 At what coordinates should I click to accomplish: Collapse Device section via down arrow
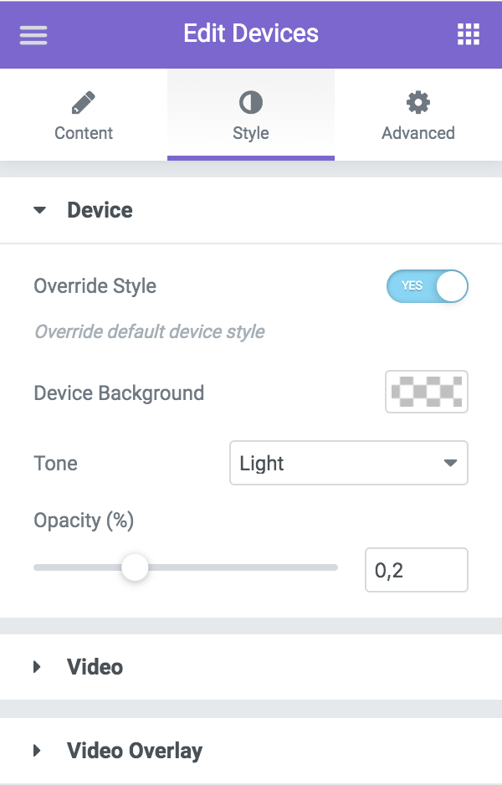tap(39, 210)
